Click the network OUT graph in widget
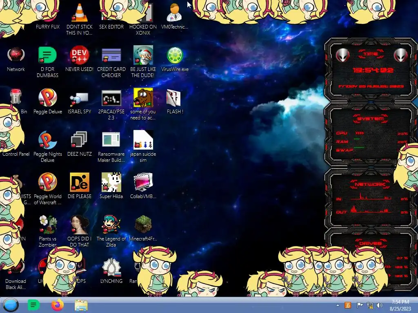The width and height of the screenshot is (418, 313). pyautogui.click(x=371, y=210)
